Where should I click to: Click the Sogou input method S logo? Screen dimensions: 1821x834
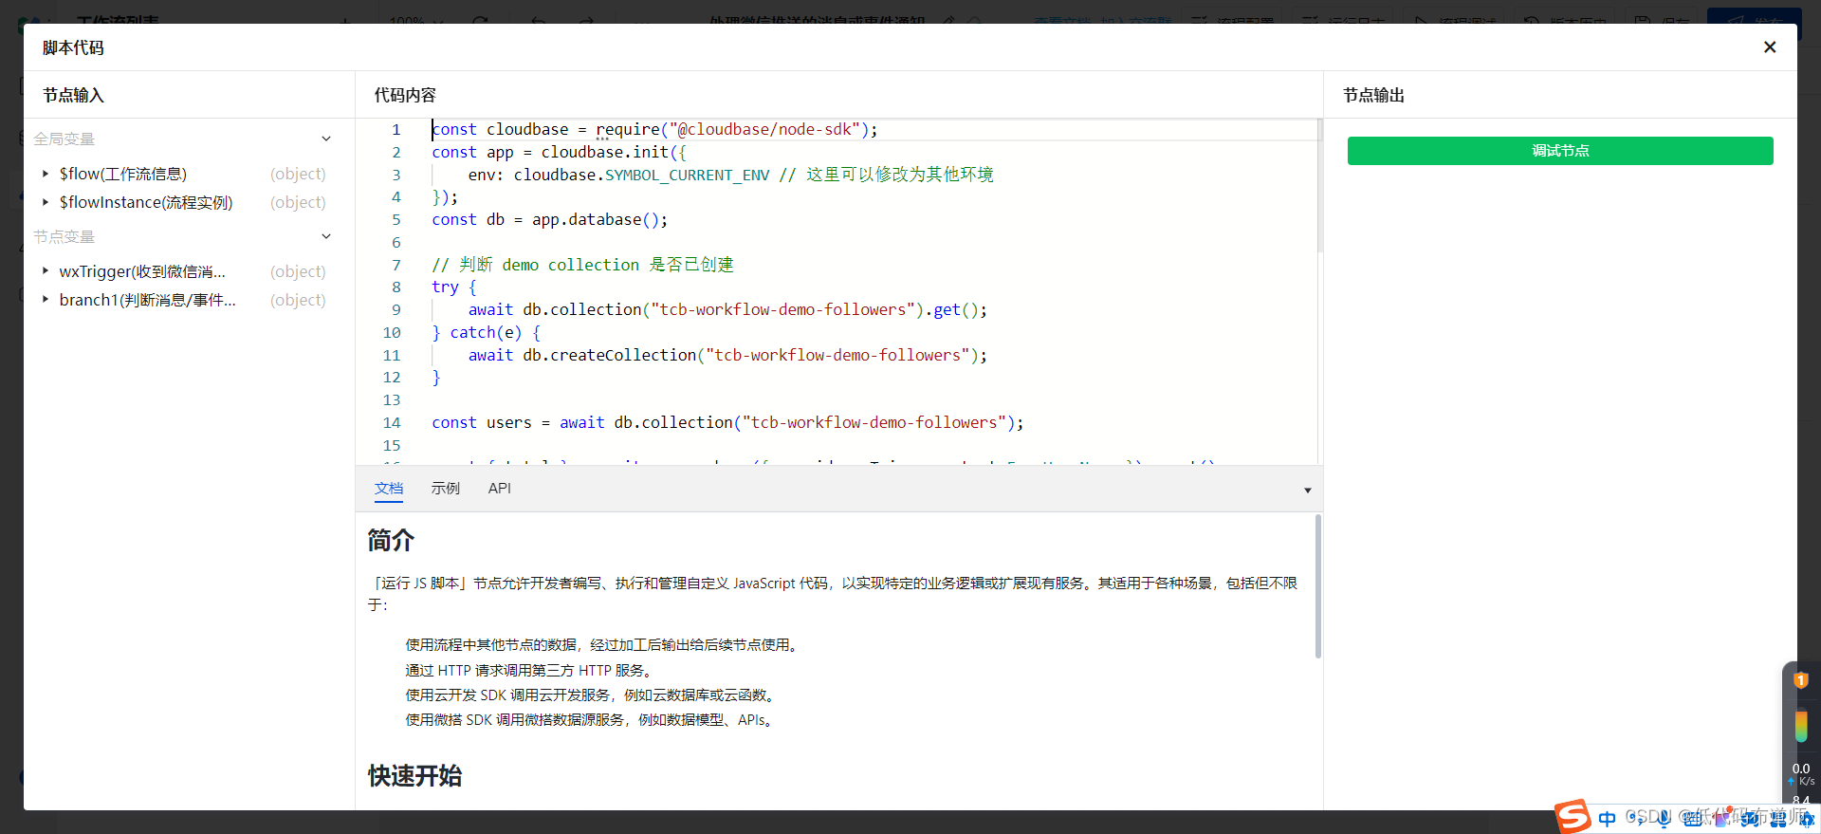[x=1573, y=816]
